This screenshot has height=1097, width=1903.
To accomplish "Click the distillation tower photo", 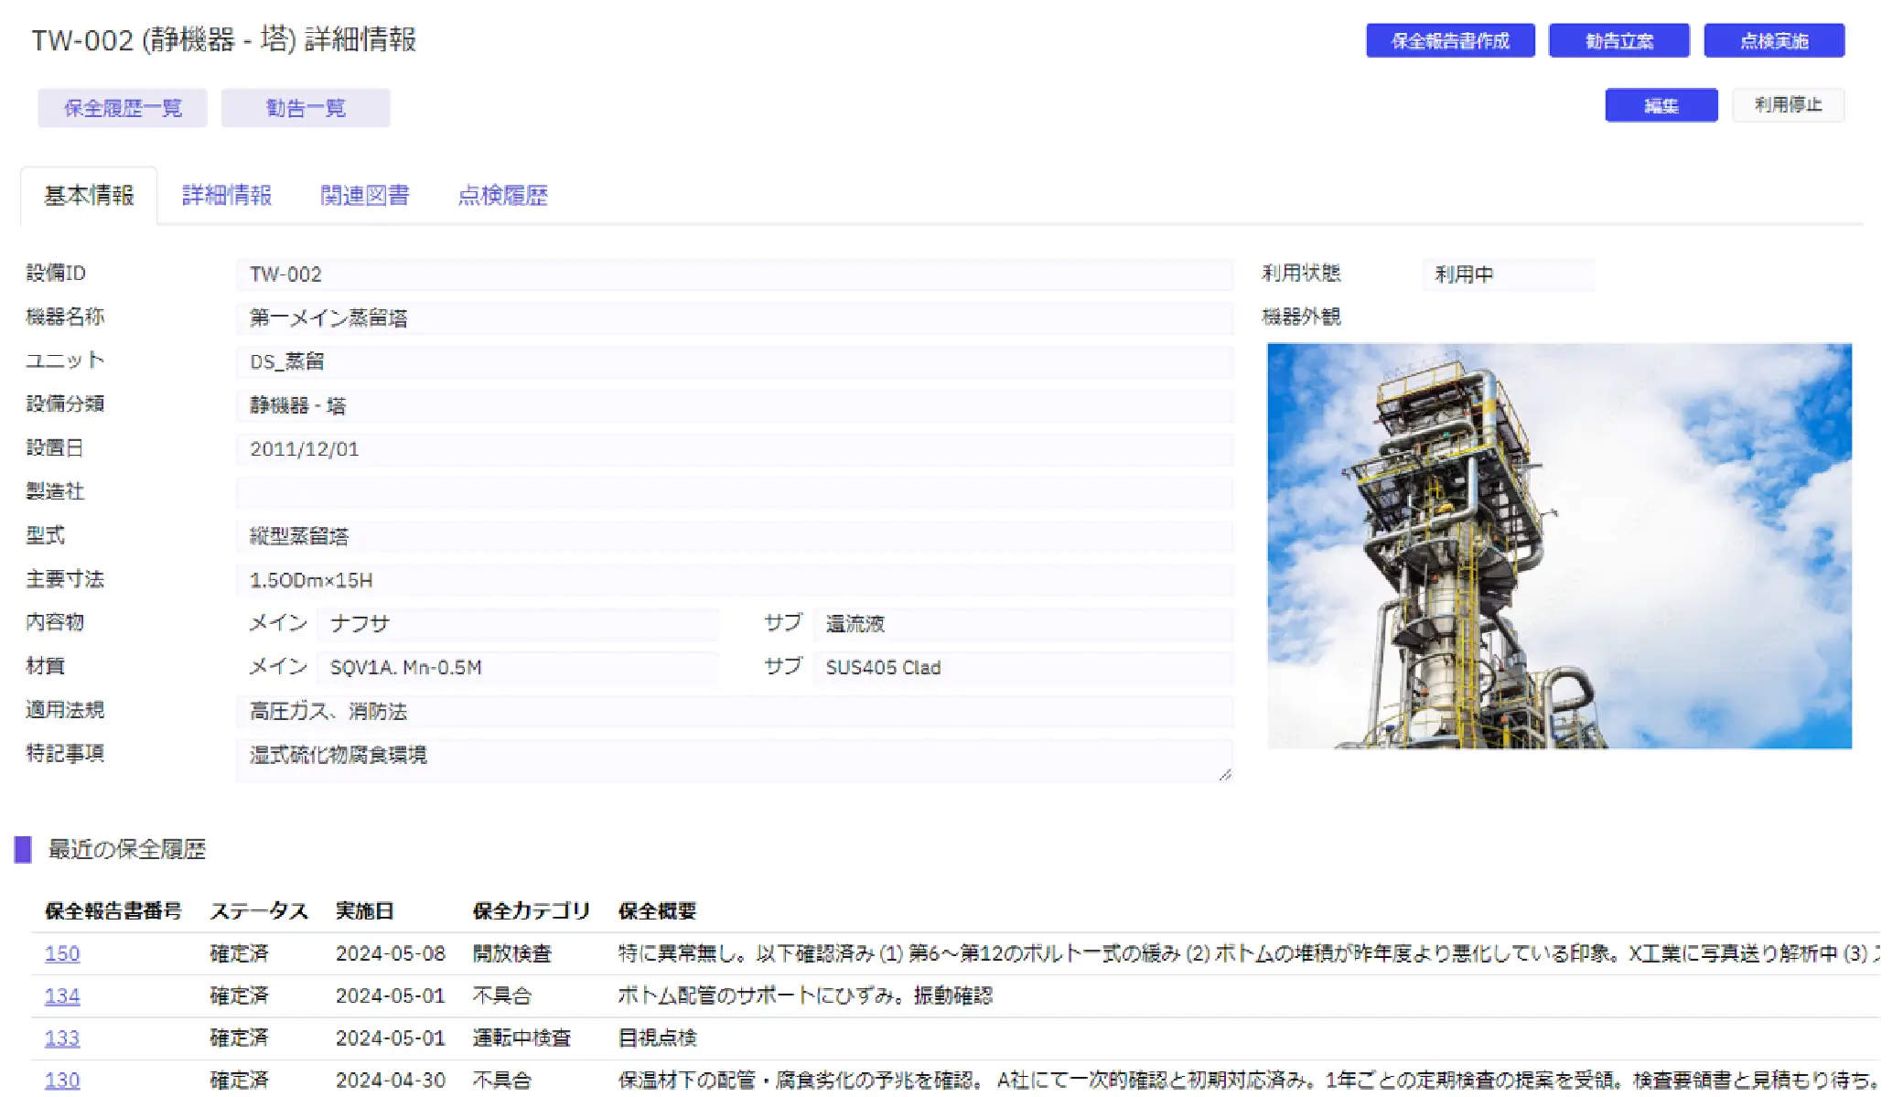I will (1558, 545).
